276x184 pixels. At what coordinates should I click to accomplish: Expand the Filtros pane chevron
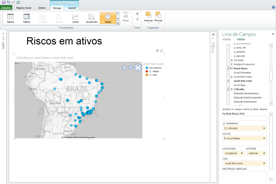click(213, 38)
